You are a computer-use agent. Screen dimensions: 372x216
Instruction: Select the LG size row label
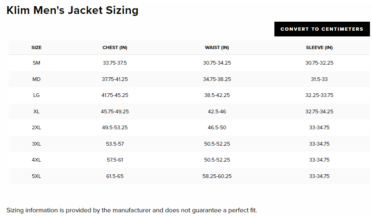tap(37, 95)
